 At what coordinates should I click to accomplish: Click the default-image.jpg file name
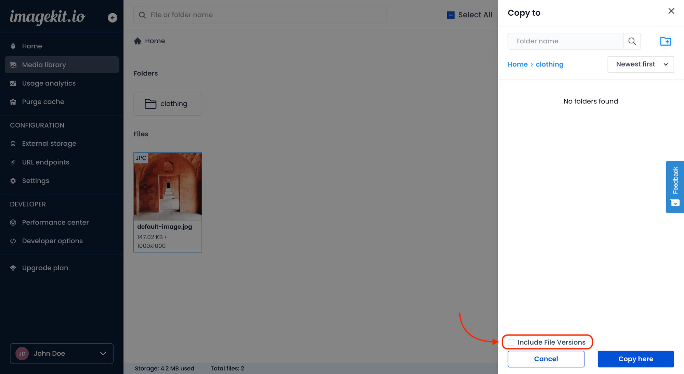[x=165, y=227]
